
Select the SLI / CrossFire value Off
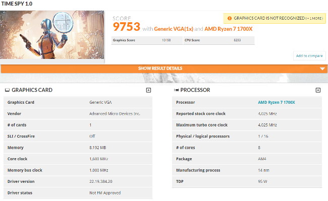tap(92, 137)
